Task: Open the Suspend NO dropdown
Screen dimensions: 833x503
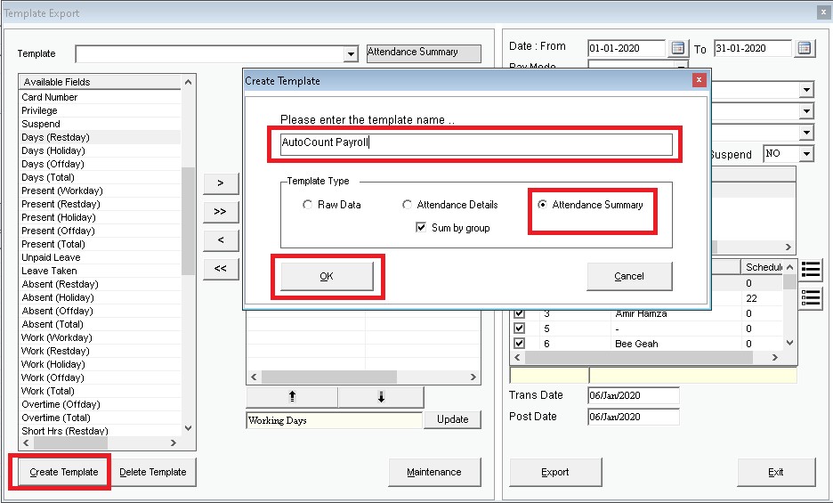Action: (805, 154)
